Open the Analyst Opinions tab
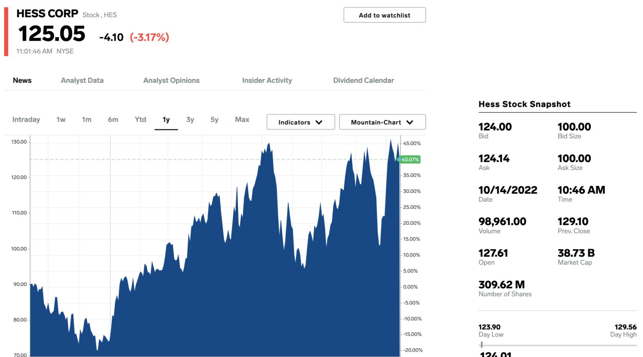The width and height of the screenshot is (643, 357). (171, 80)
